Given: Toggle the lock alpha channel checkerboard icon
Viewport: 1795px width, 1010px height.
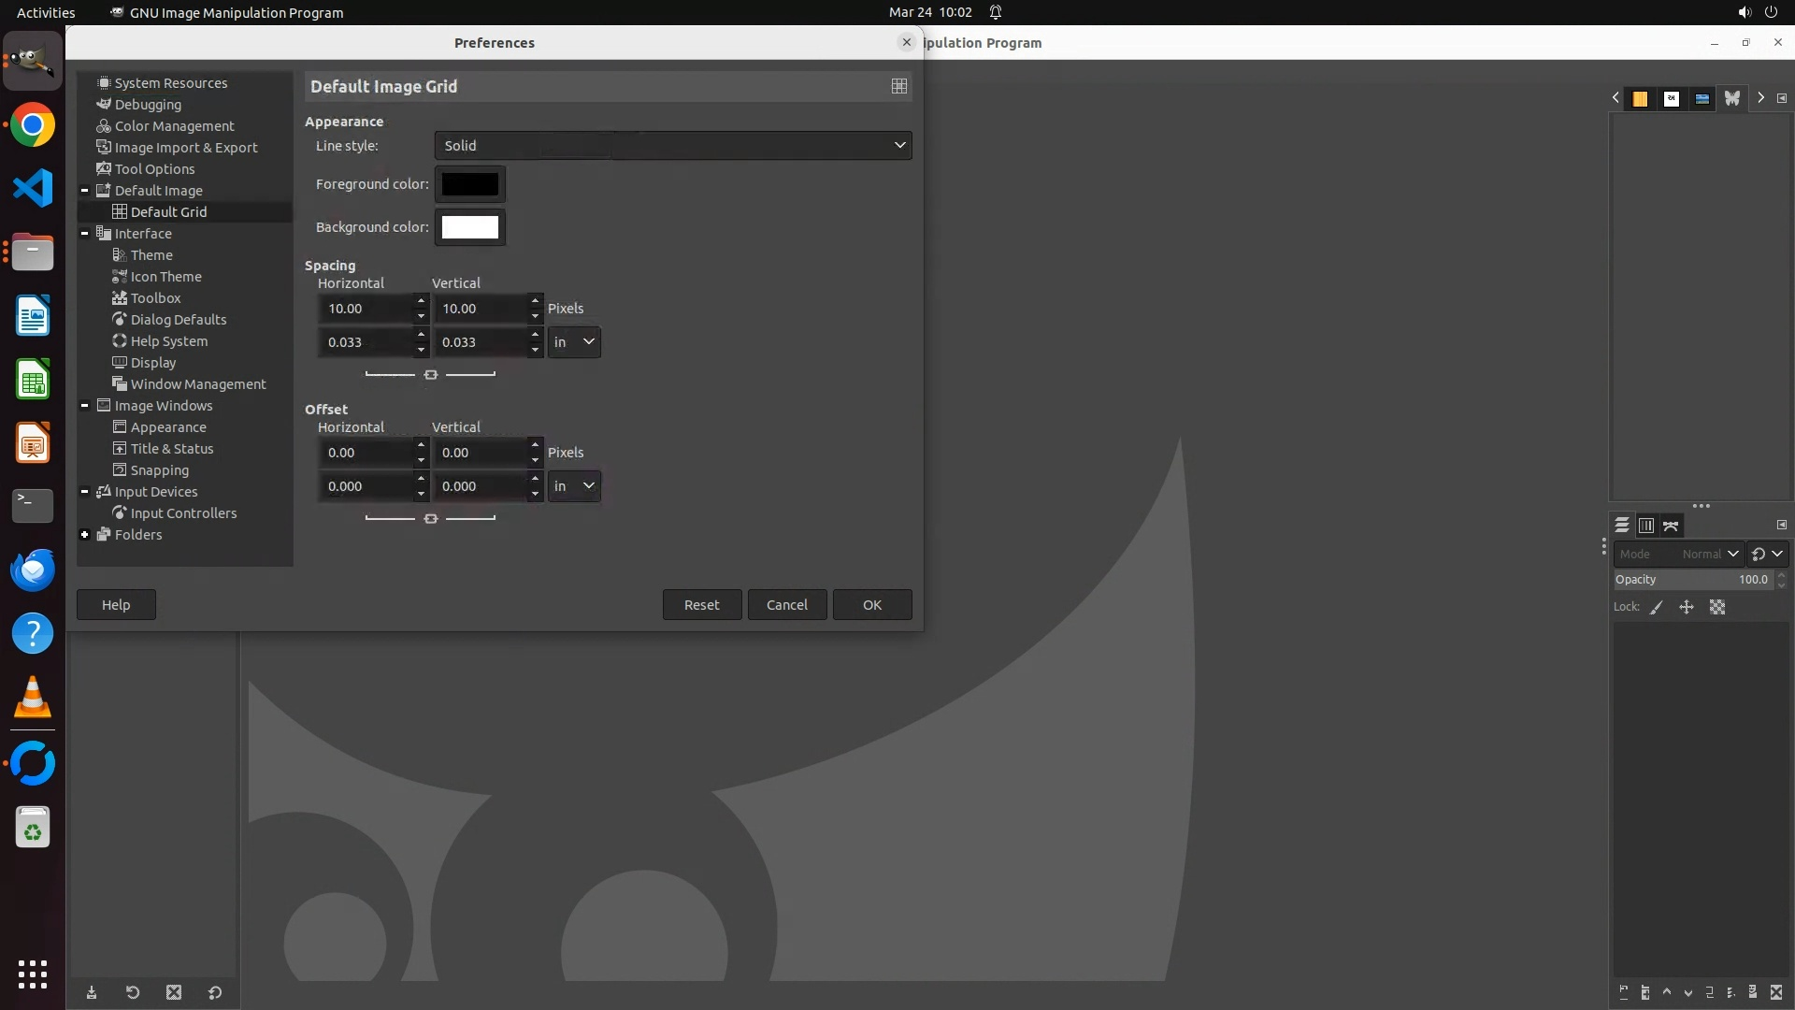Looking at the screenshot, I should pos(1717,607).
